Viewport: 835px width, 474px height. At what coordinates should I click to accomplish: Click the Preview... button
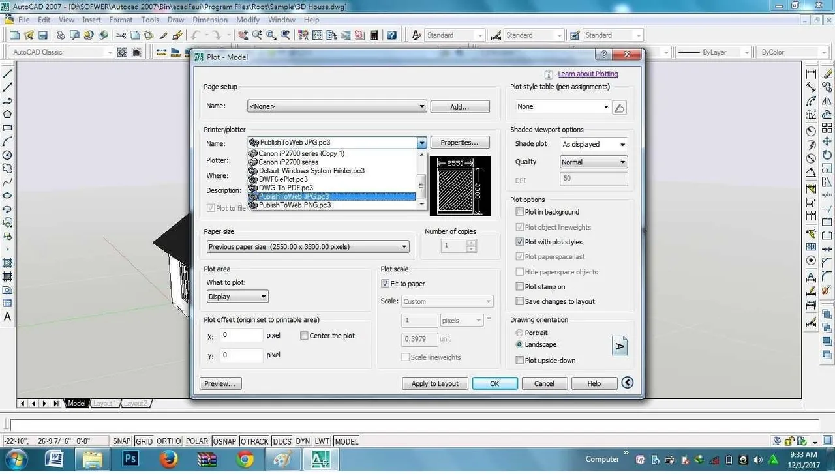click(x=220, y=383)
